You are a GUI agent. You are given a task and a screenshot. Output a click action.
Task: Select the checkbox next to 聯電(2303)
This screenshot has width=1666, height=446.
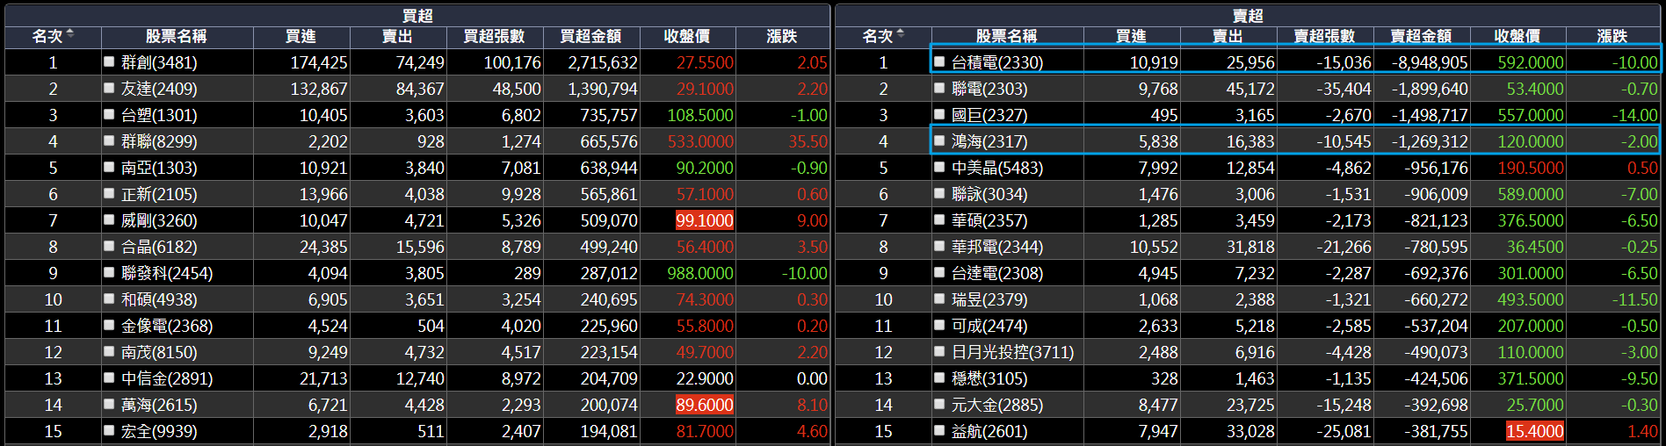(939, 88)
